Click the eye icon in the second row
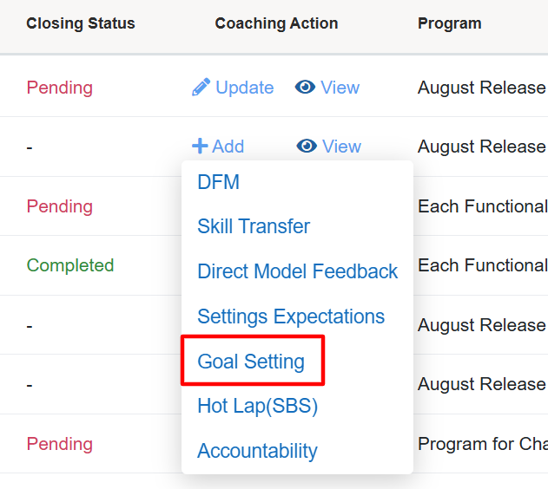This screenshot has height=489, width=548. click(x=307, y=147)
